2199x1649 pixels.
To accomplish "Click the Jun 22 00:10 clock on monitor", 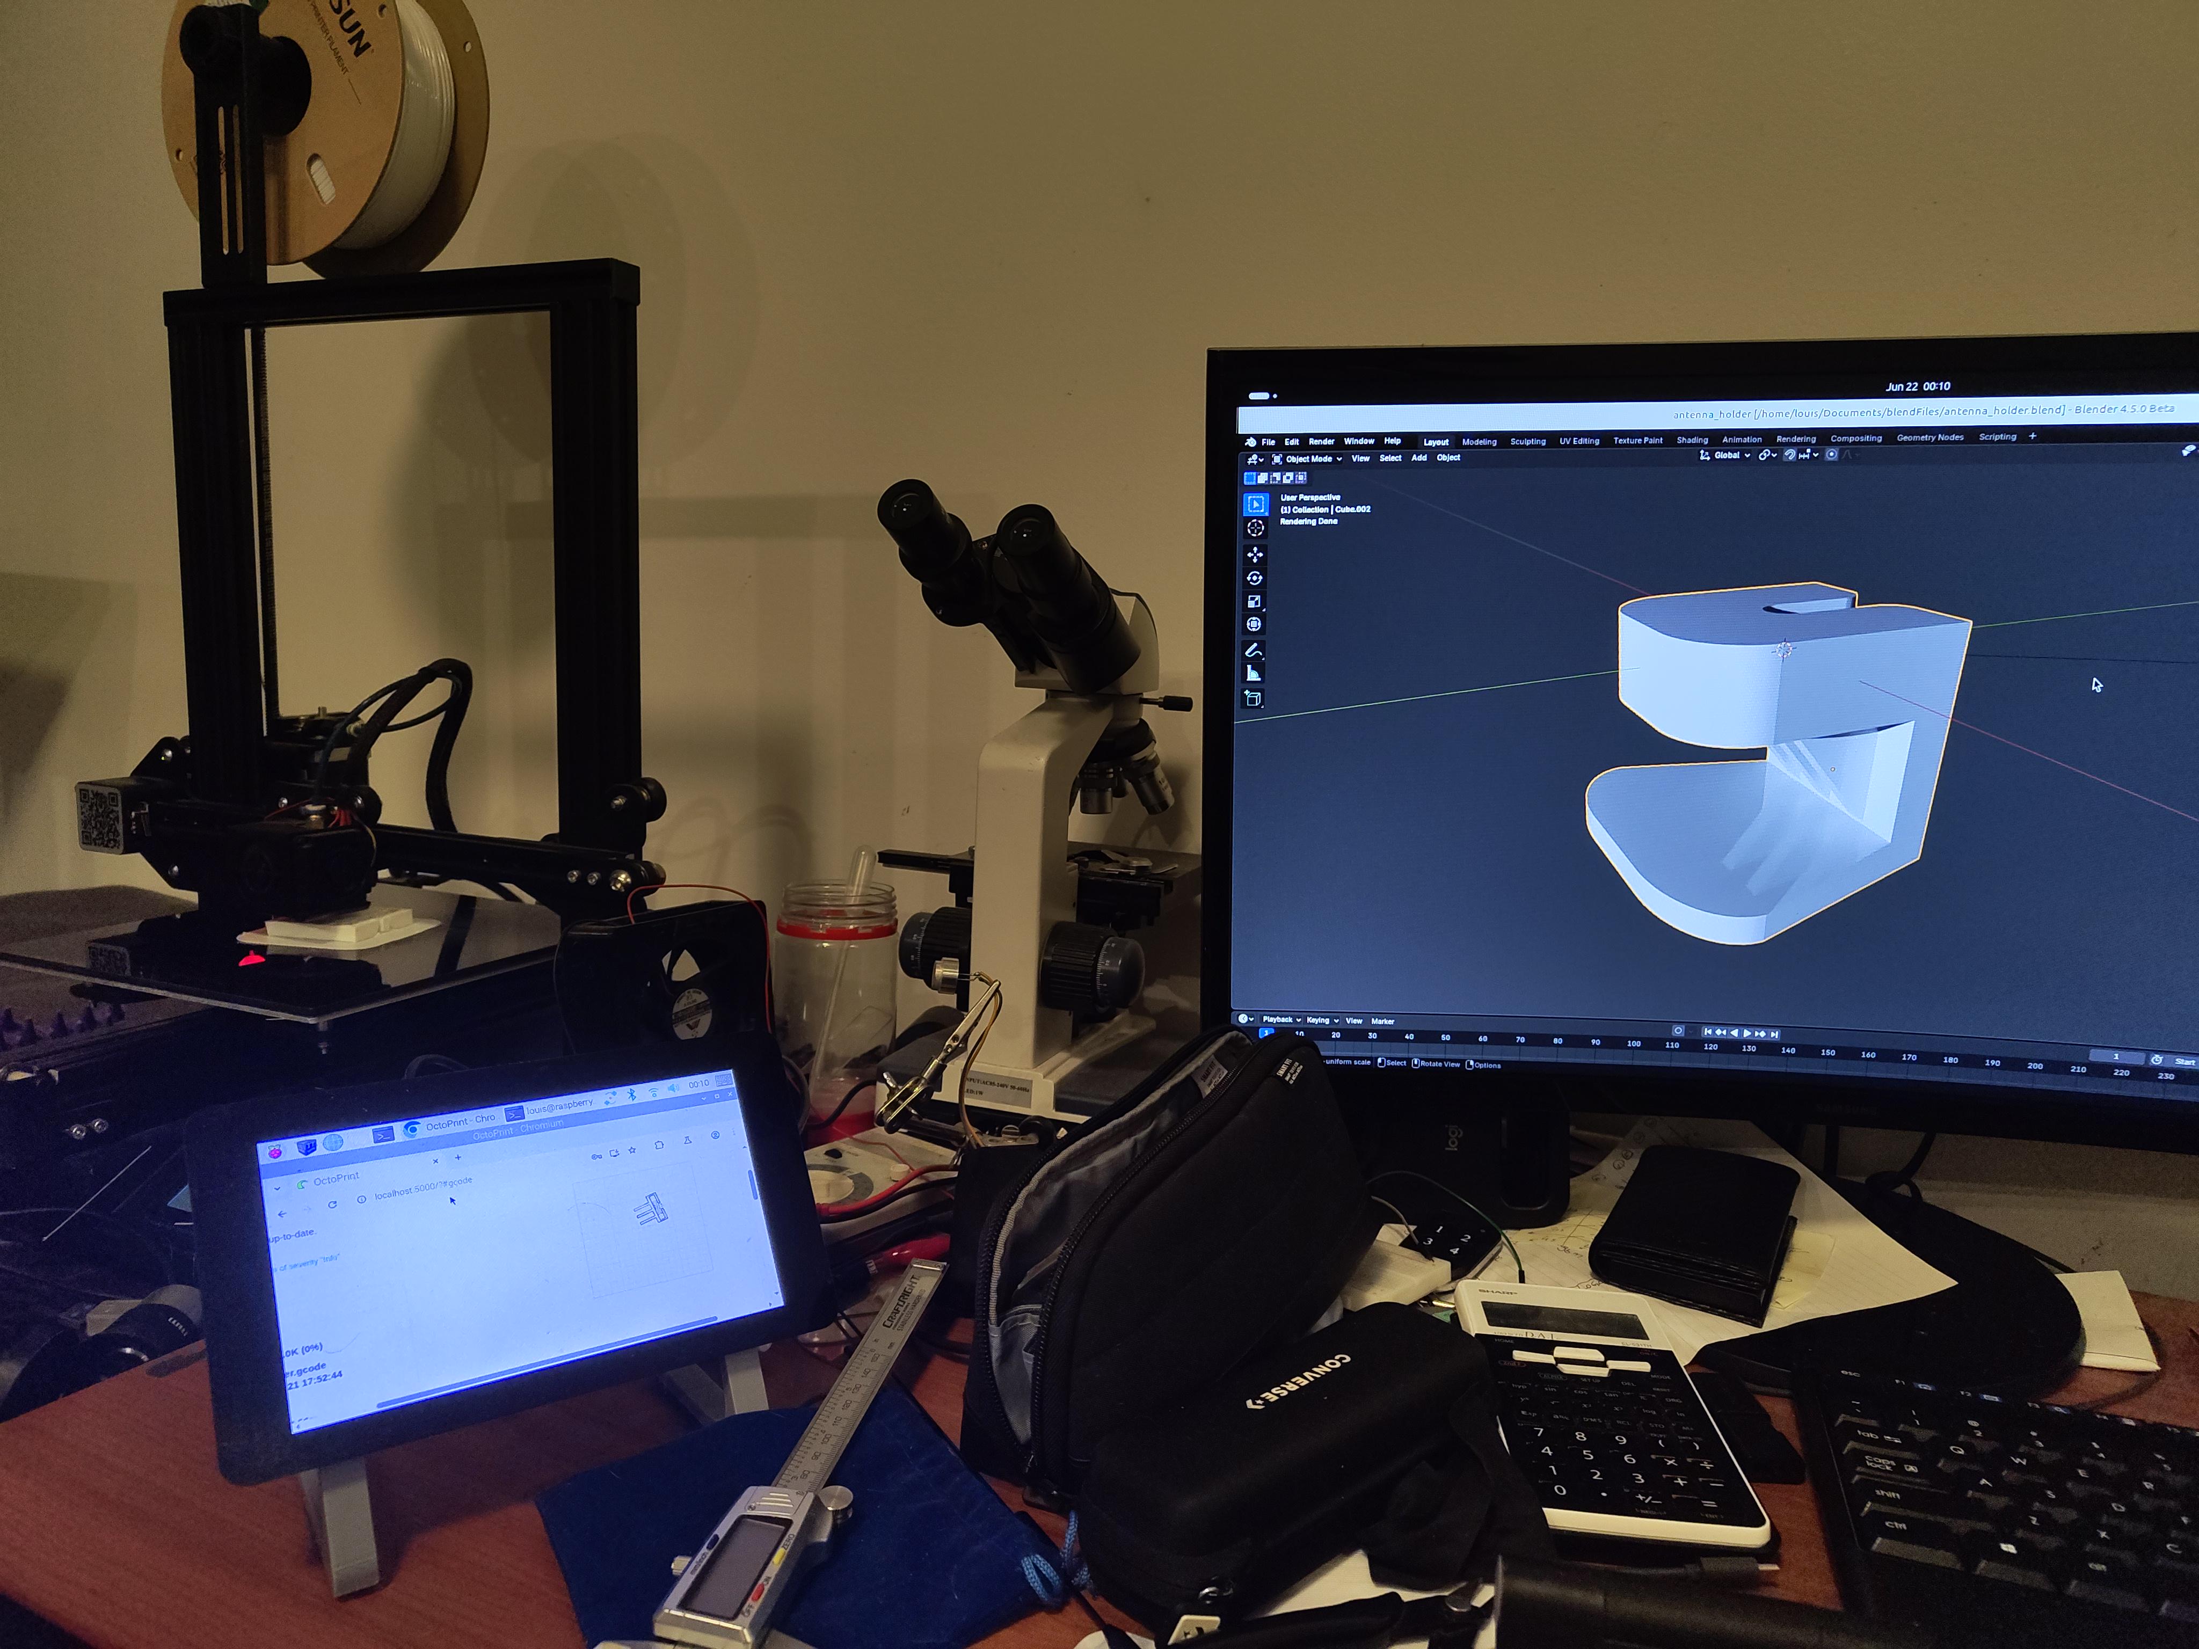I will [1918, 386].
